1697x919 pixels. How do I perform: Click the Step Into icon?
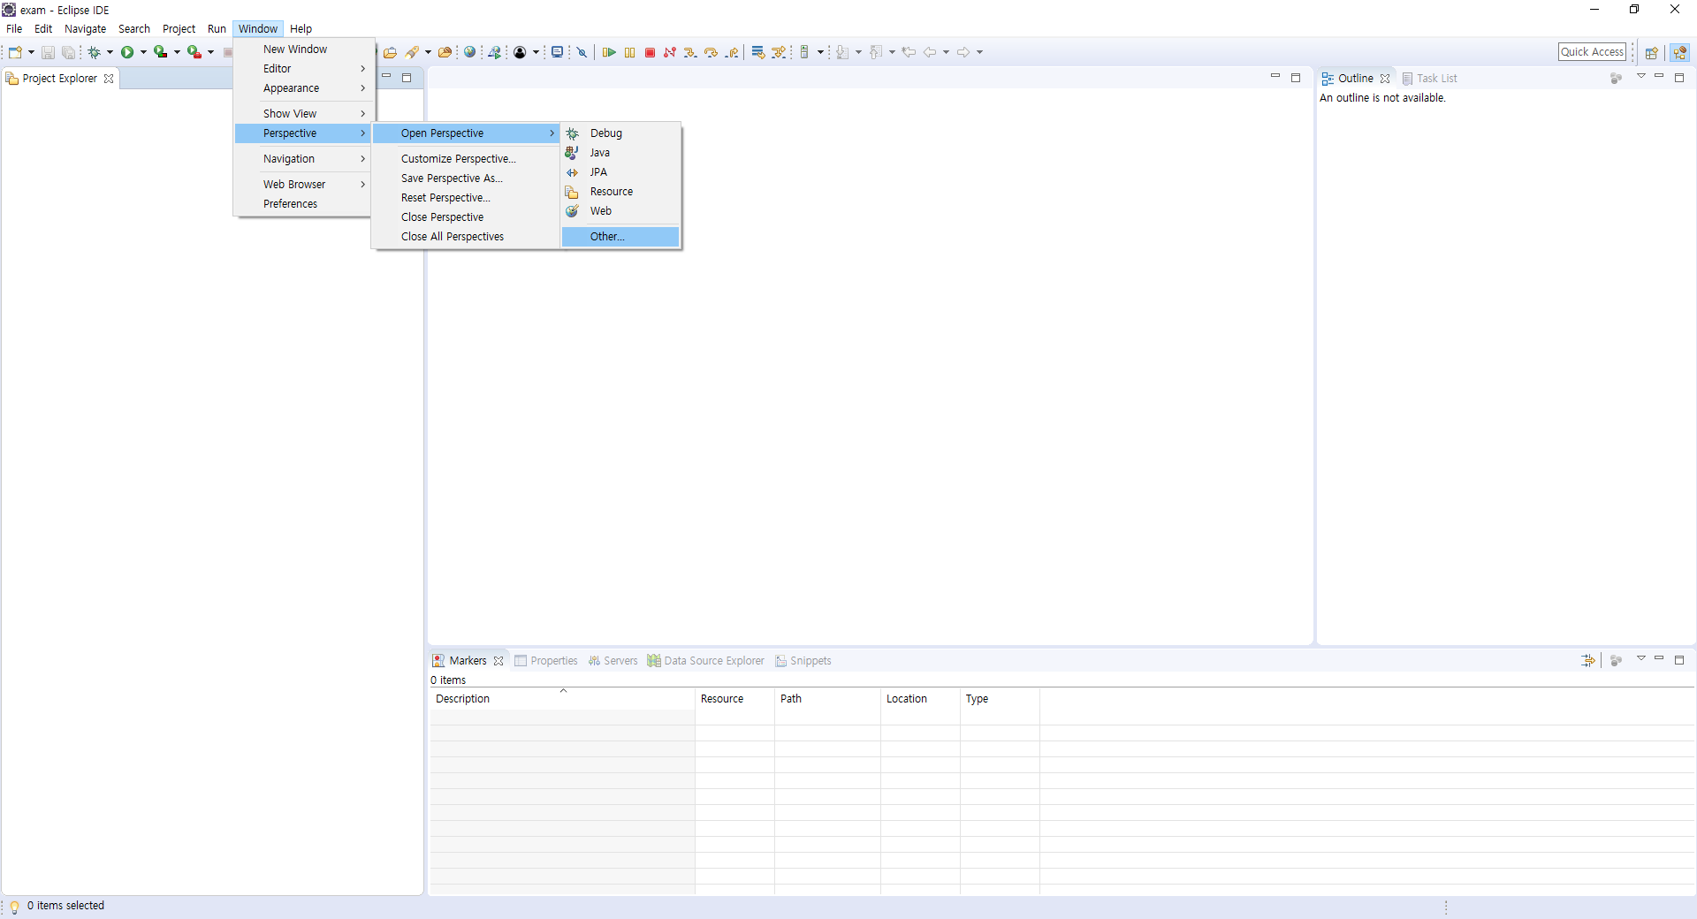tap(690, 52)
